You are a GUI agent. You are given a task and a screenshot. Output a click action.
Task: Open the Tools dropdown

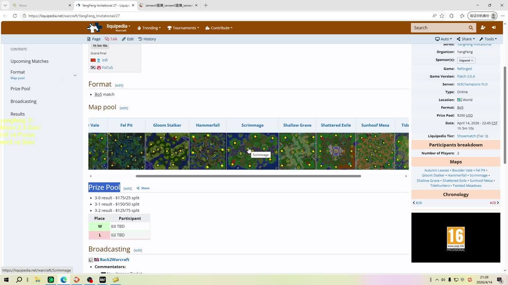tap(488, 39)
